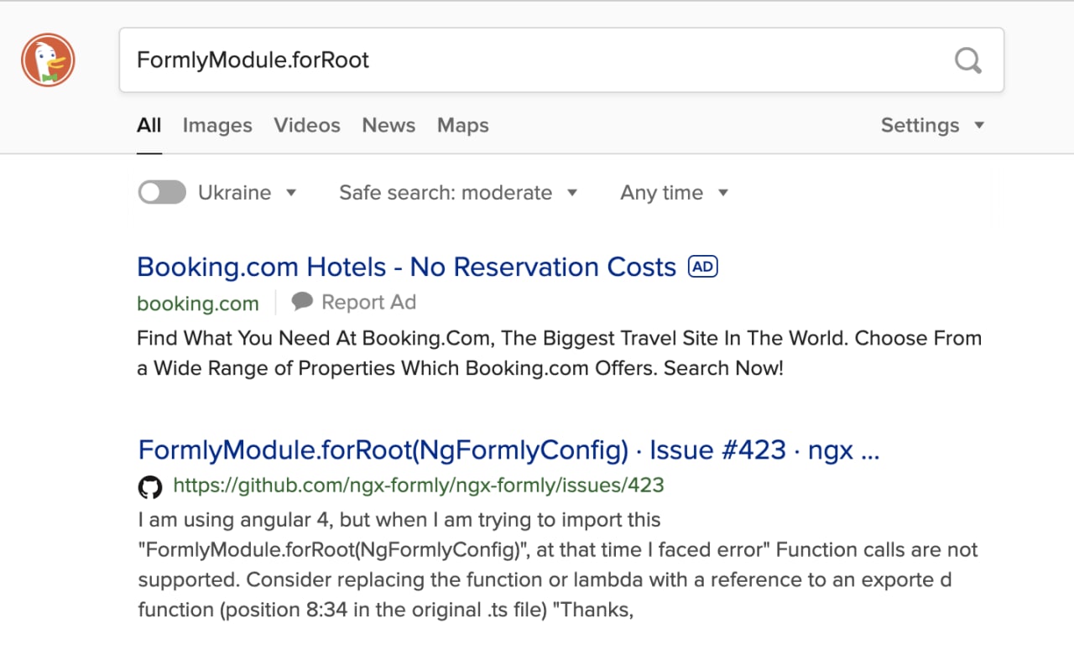Open the Settings dropdown menu
The width and height of the screenshot is (1074, 660).
(x=932, y=125)
